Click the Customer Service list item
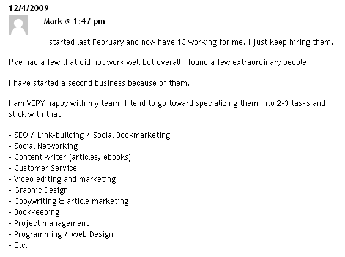Image resolution: width=345 pixels, height=257 pixels. click(43, 168)
